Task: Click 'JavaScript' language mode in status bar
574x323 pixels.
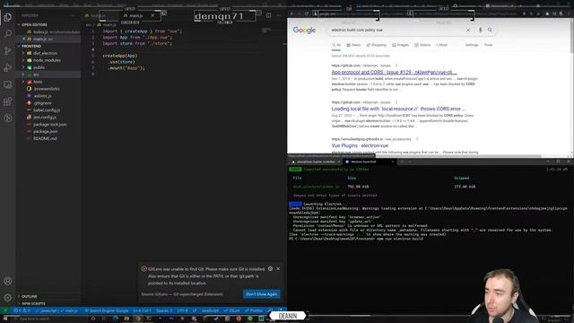Action: pyautogui.click(x=210, y=310)
